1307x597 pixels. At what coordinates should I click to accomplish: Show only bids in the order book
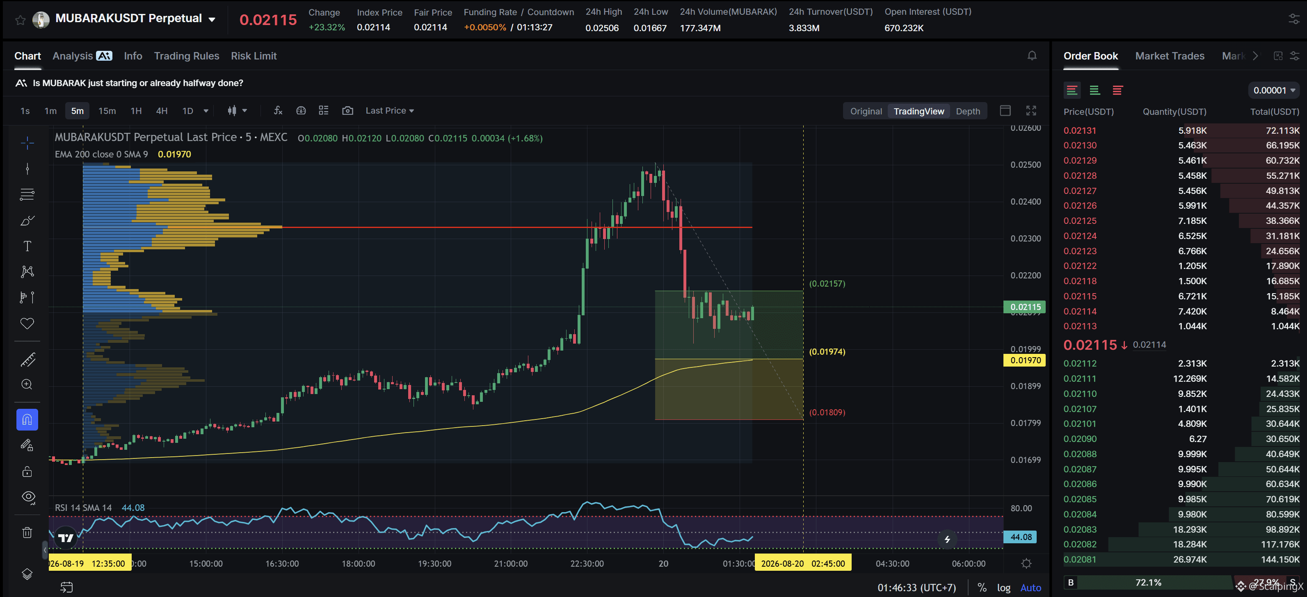[1094, 90]
